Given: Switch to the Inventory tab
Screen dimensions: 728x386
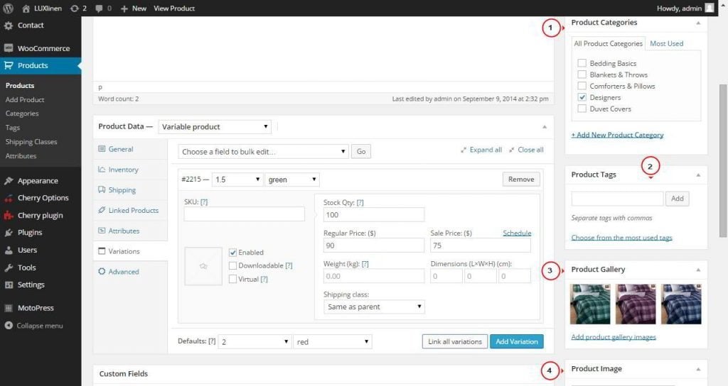Looking at the screenshot, I should tap(123, 170).
